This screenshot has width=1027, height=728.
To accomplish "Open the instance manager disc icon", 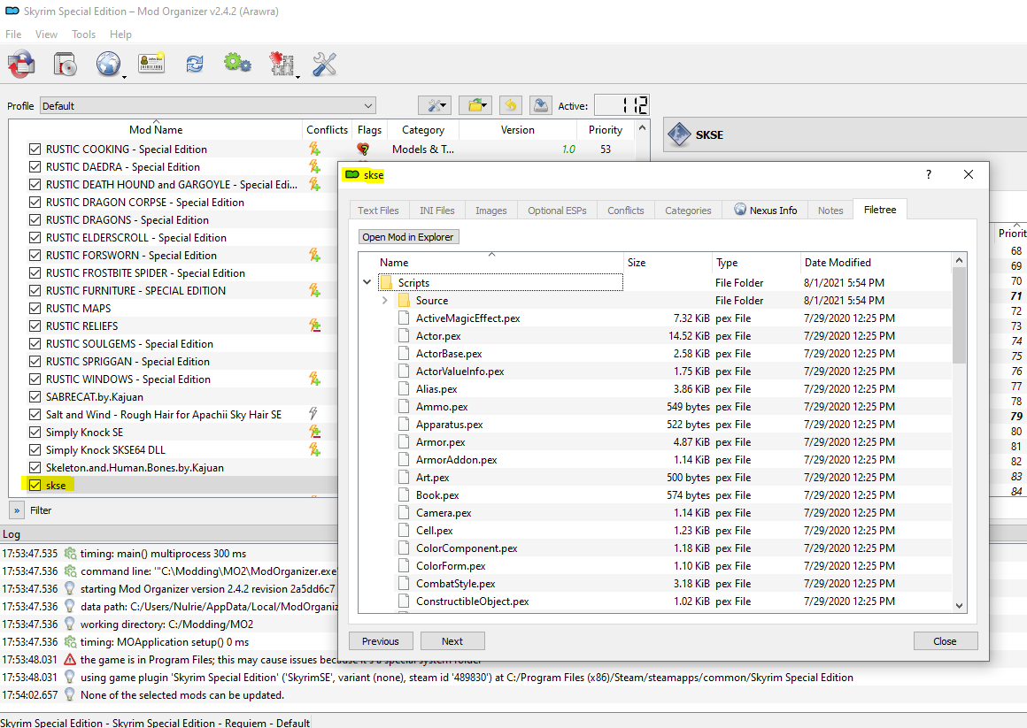I will point(65,65).
